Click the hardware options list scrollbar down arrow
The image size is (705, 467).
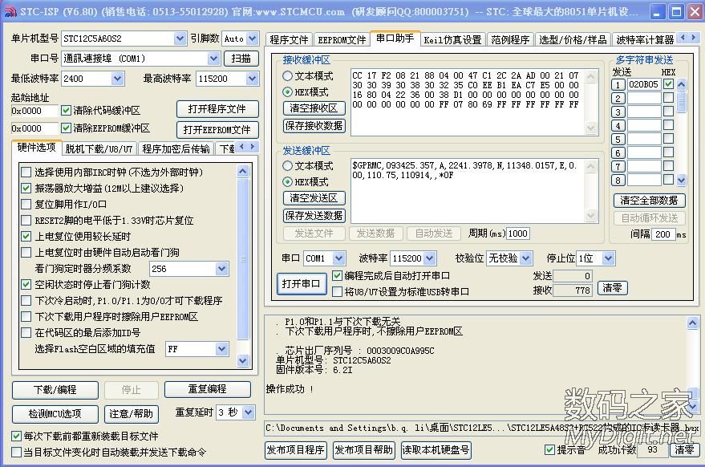point(243,360)
